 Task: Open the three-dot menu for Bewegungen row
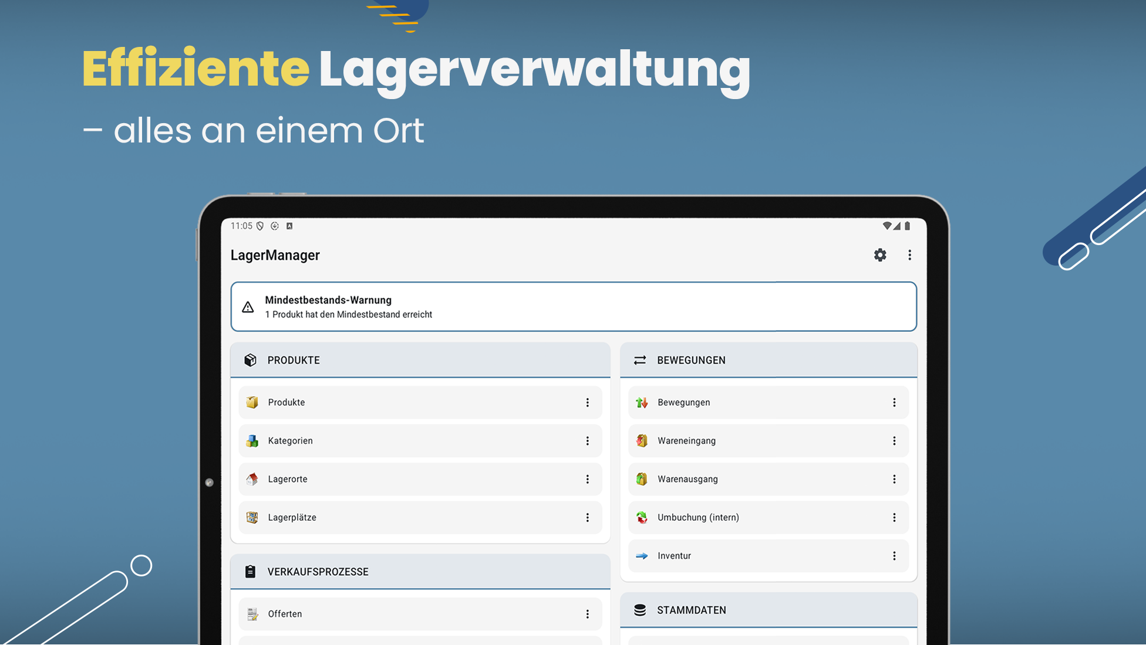(894, 402)
